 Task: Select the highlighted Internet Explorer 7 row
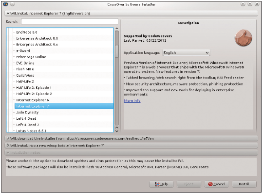click(x=64, y=106)
